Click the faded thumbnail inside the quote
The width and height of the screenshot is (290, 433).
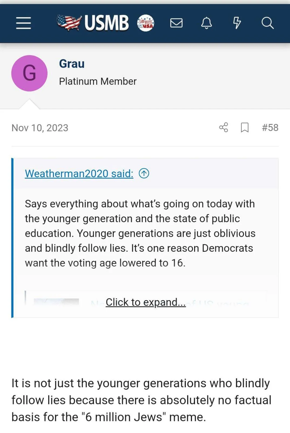[56, 301]
